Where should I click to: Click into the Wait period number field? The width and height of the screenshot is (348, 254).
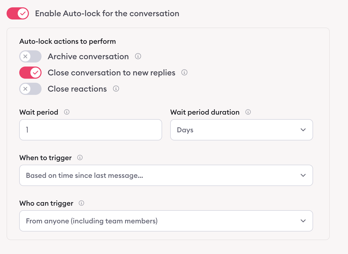tap(90, 130)
